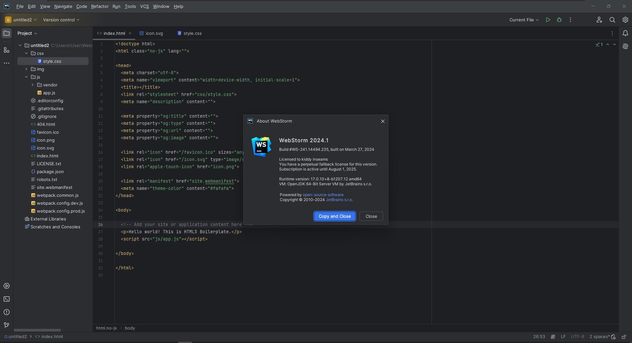The width and height of the screenshot is (632, 343).
Task: Open the Structure tool window icon
Action: click(x=7, y=50)
